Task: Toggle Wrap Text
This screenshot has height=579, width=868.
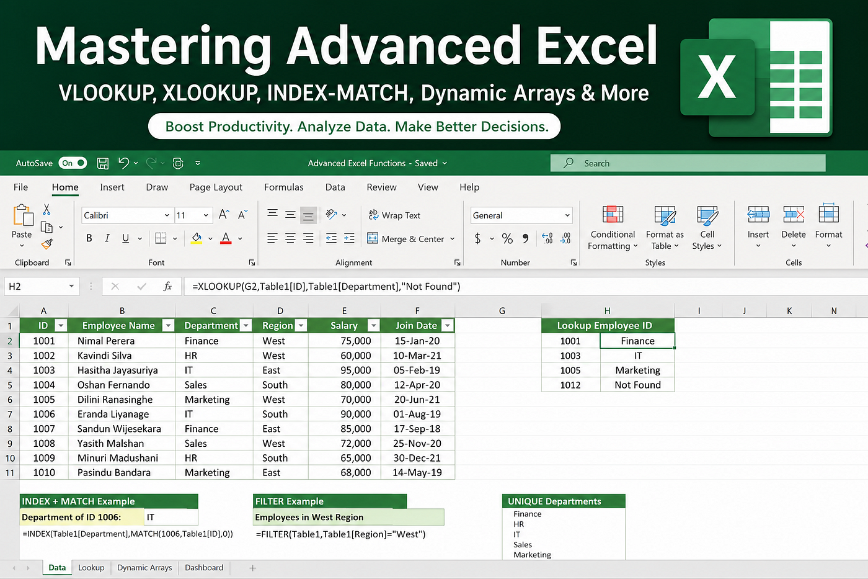Action: coord(394,215)
